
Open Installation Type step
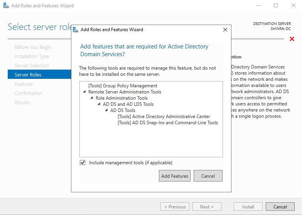[32, 56]
